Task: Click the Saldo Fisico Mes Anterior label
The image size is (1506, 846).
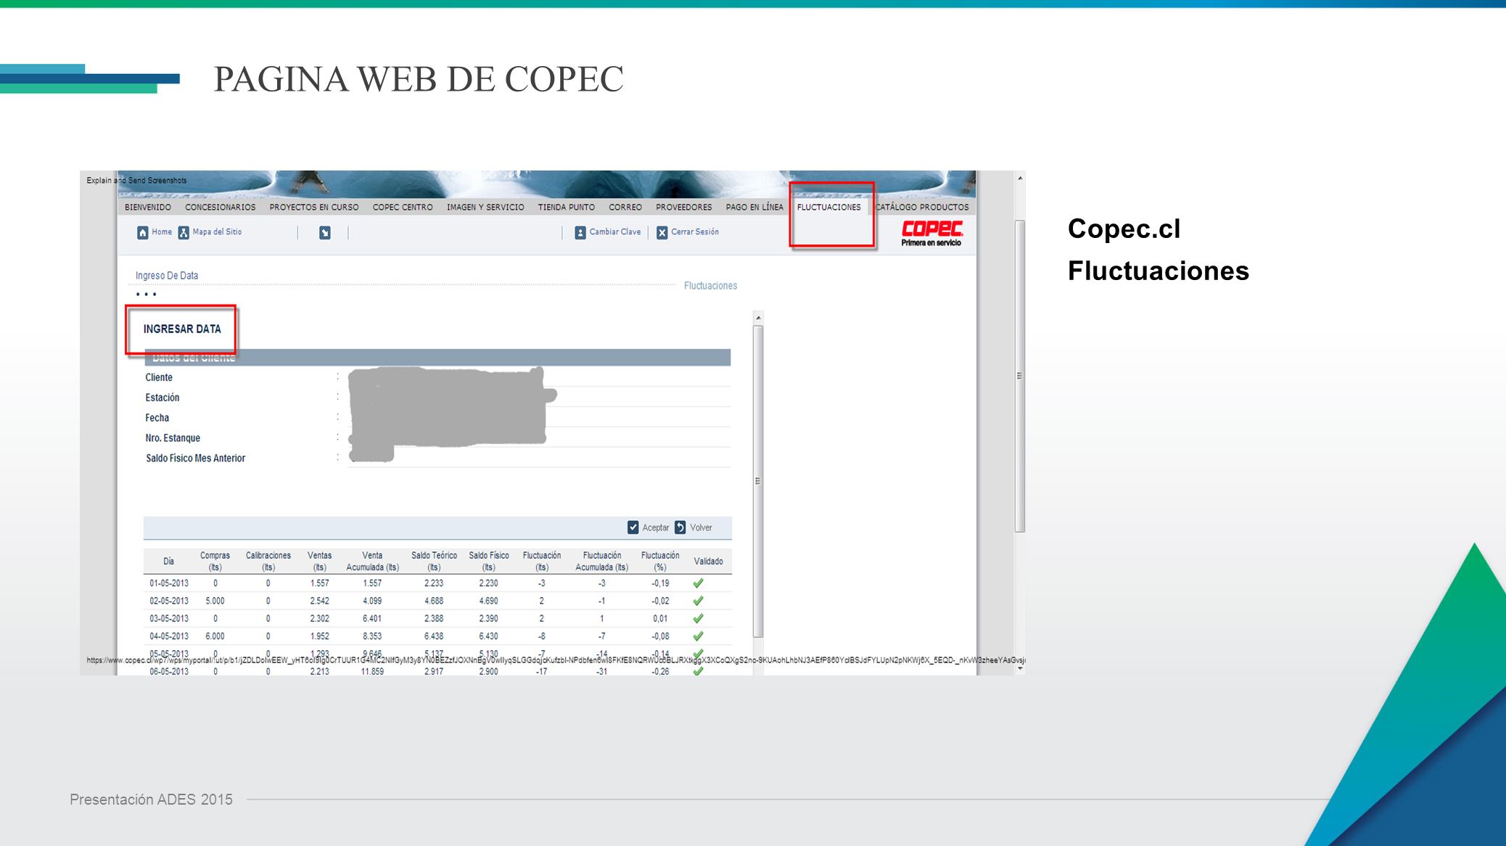Action: (x=196, y=459)
